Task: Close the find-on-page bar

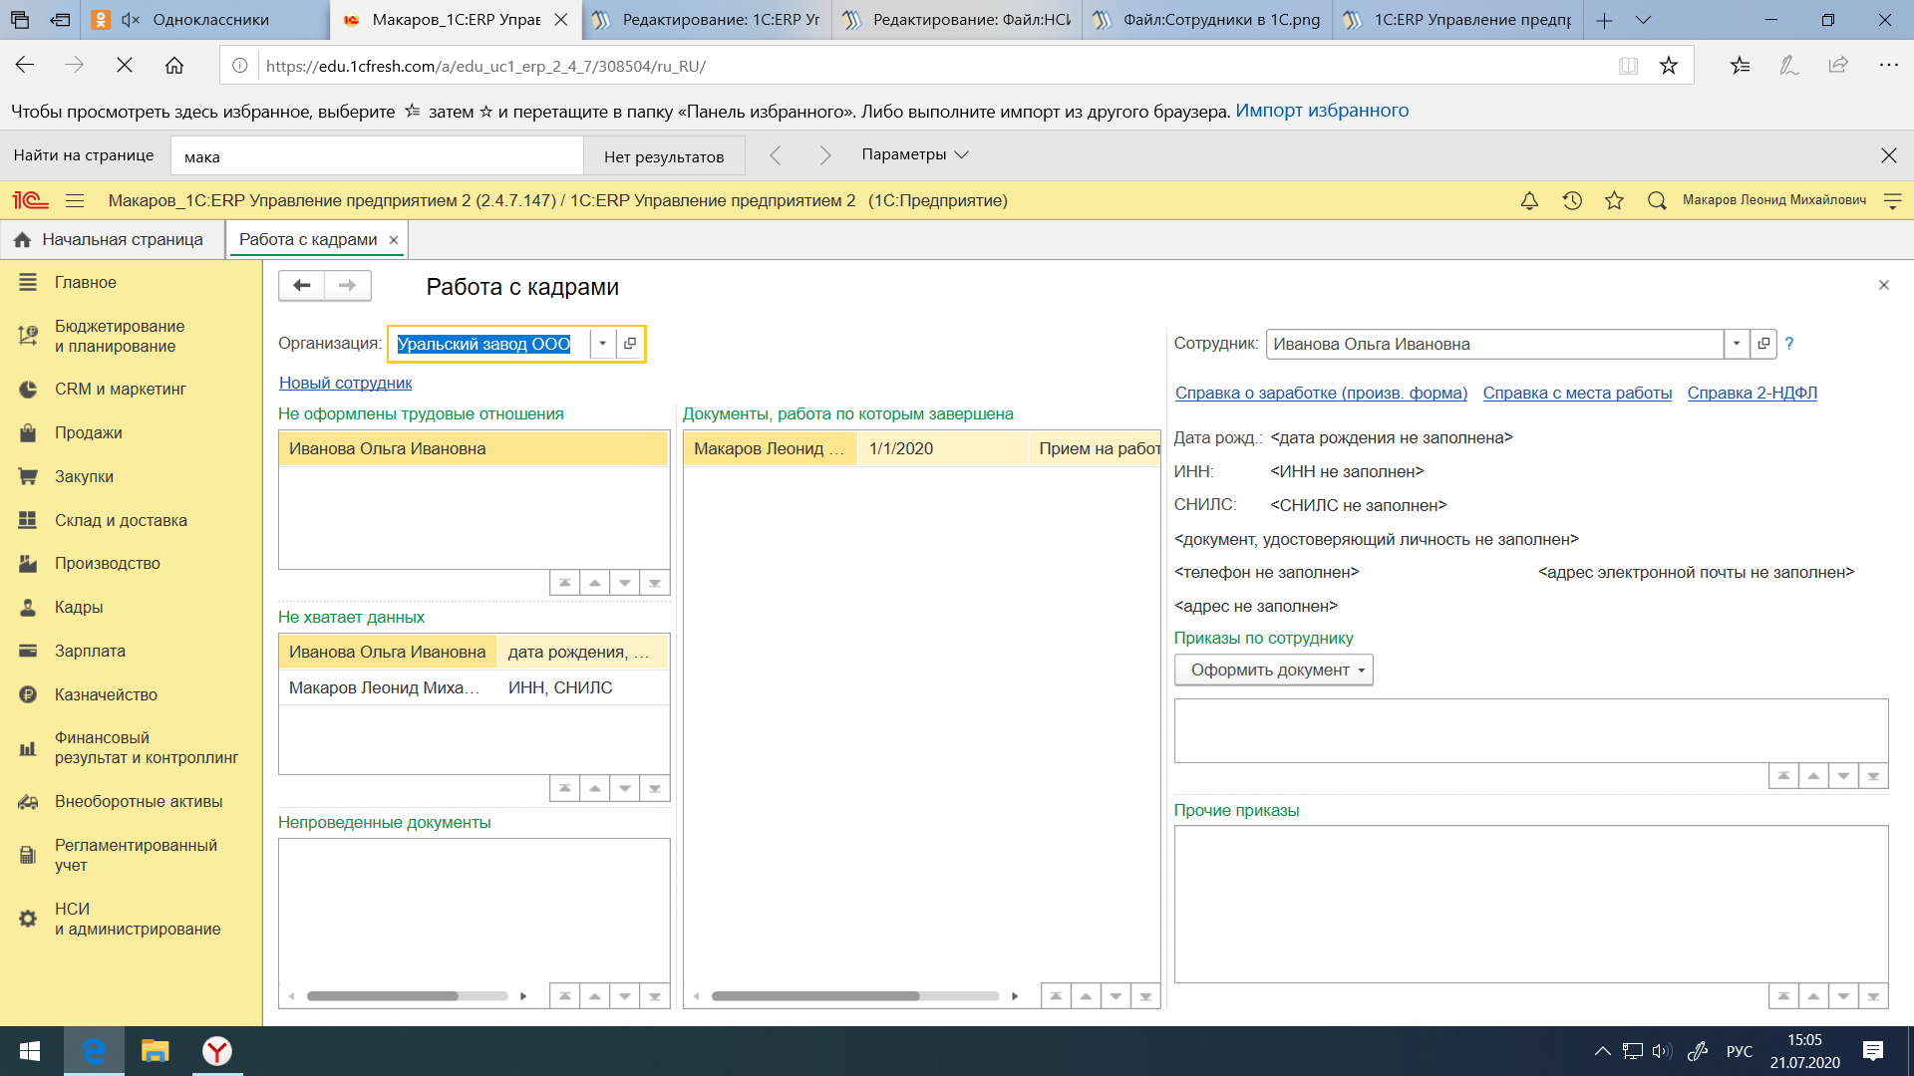Action: point(1888,155)
